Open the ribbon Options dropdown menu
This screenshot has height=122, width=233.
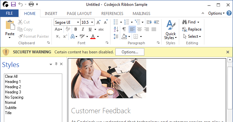point(216,13)
